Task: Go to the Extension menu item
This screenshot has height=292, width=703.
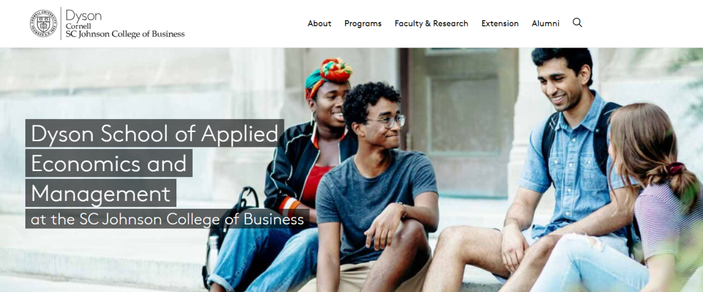Action: click(x=500, y=23)
